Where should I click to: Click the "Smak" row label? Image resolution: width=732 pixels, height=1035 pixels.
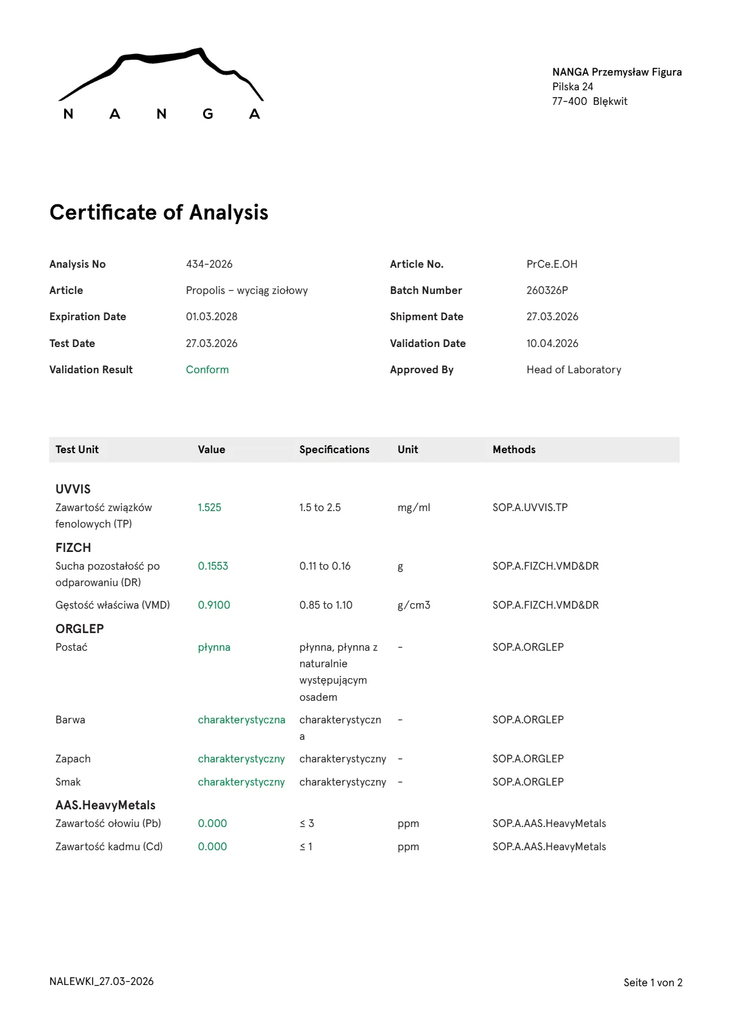point(68,782)
